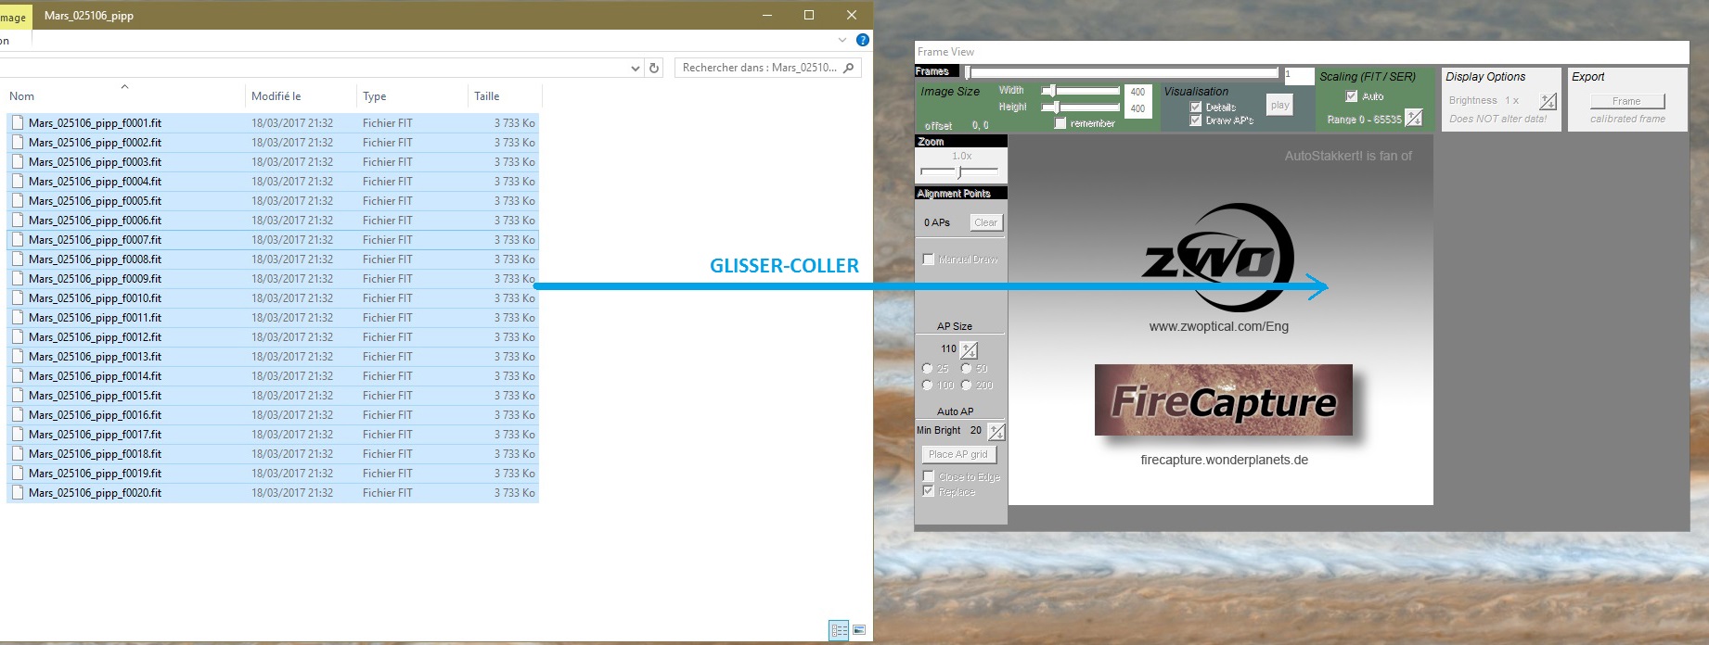This screenshot has width=1709, height=645.
Task: Toggle the Auto scaling checkbox
Action: pos(1352,96)
